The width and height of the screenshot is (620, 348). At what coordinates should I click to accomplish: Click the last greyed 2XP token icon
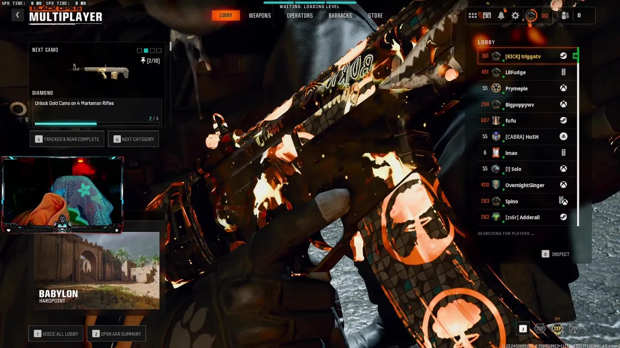(x=575, y=329)
